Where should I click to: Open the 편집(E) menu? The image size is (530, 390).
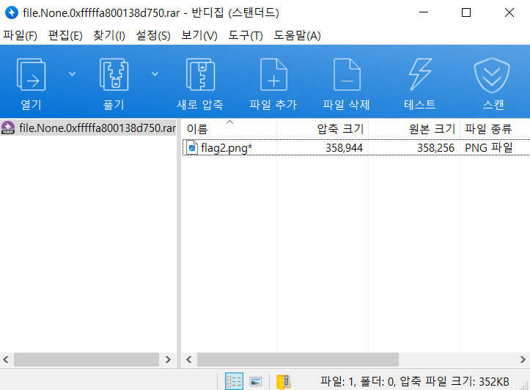coord(65,35)
